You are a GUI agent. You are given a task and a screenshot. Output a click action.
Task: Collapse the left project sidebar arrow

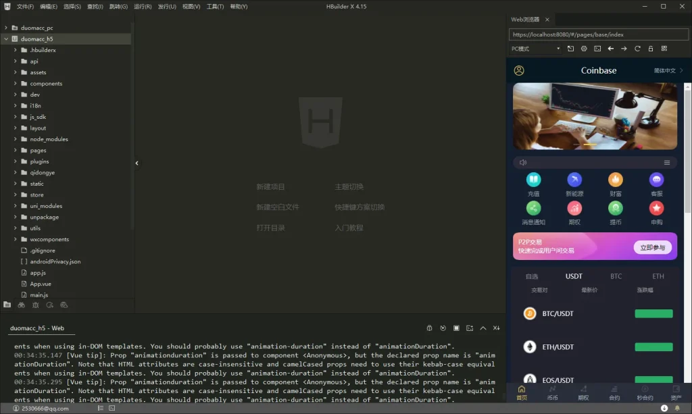pos(137,163)
